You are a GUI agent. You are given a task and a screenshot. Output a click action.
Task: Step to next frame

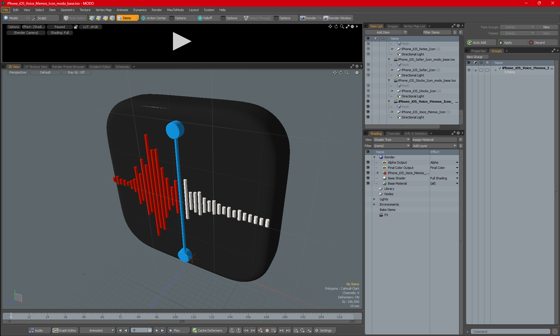coord(156,330)
